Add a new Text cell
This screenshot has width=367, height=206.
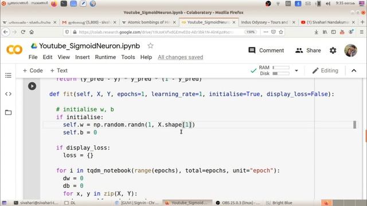point(58,70)
